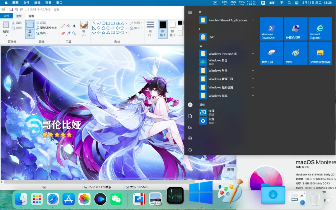Switch to the 主页 ribbon tab

[19, 16]
